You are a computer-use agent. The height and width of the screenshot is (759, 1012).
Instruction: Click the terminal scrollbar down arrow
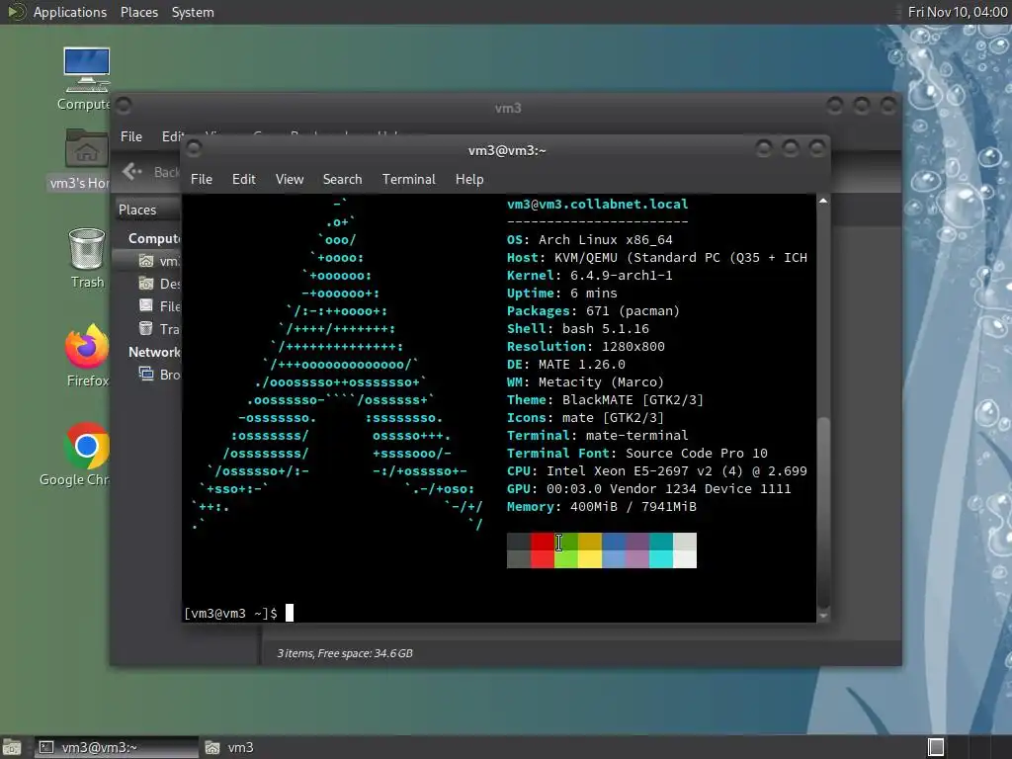(823, 616)
